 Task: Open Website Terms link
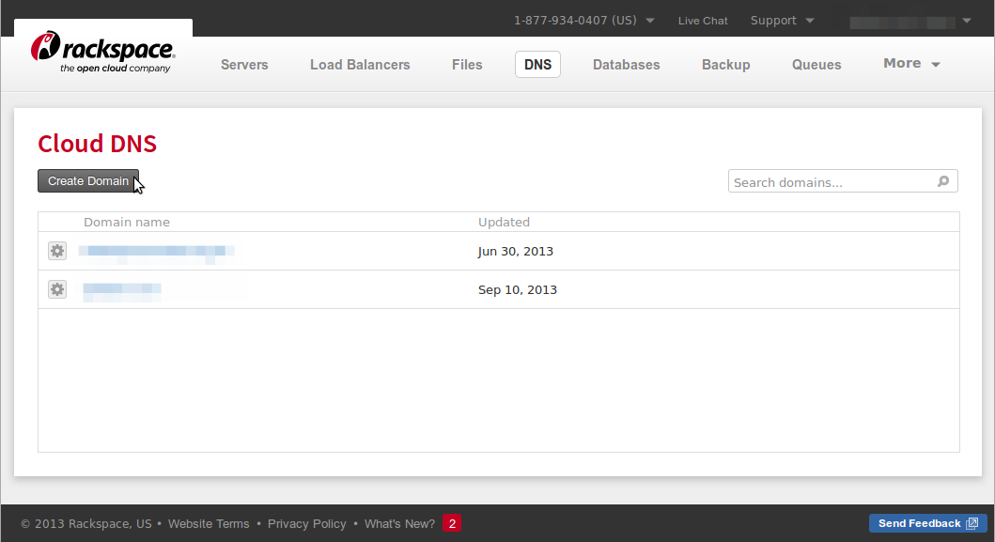(209, 523)
